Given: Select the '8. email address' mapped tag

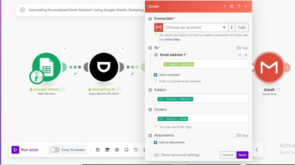Looking at the screenshot, I should [179, 64].
